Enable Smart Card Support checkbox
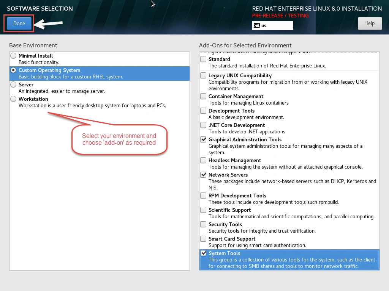Image resolution: width=389 pixels, height=291 pixels. point(204,239)
